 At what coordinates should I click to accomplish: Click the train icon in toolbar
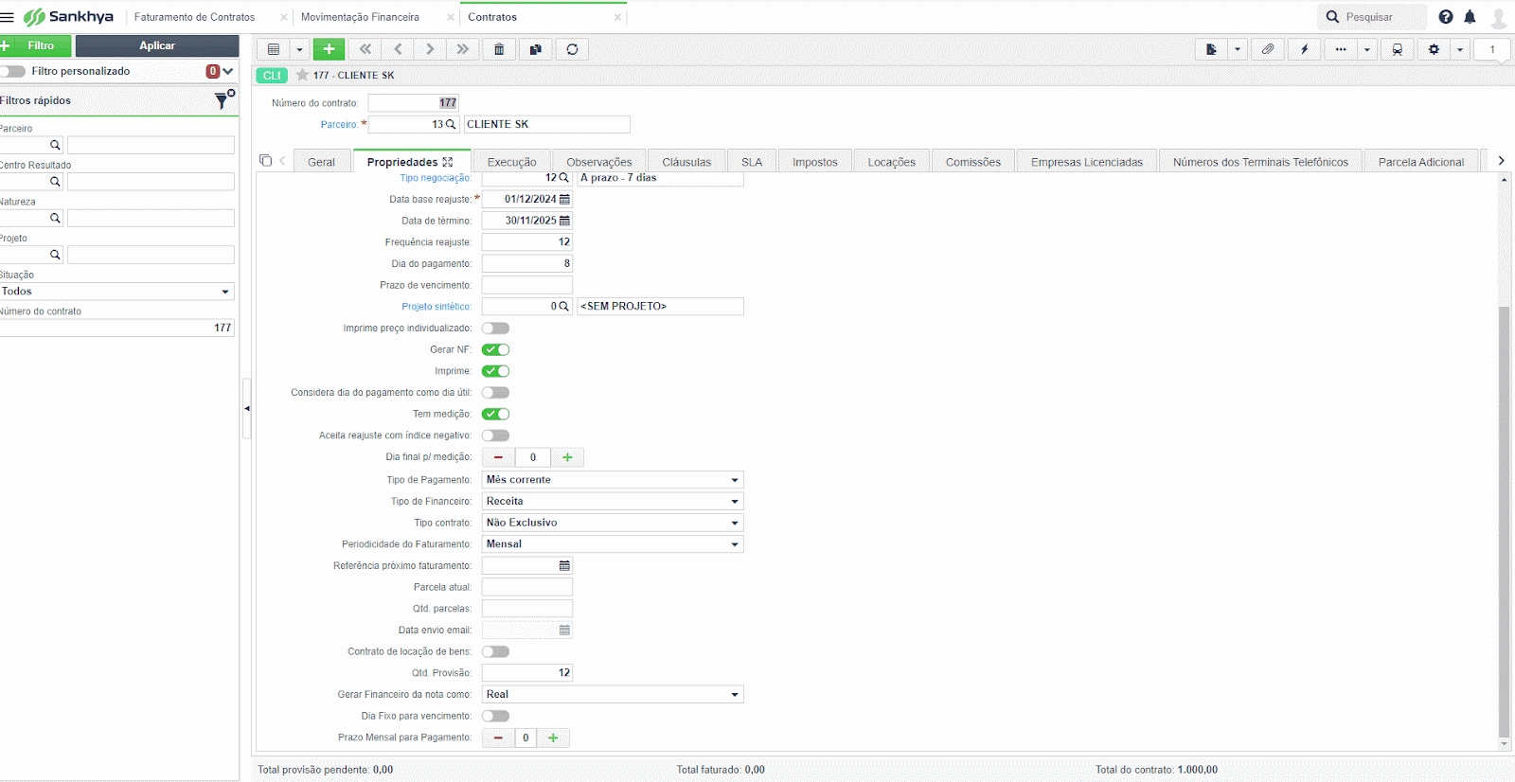click(1397, 49)
